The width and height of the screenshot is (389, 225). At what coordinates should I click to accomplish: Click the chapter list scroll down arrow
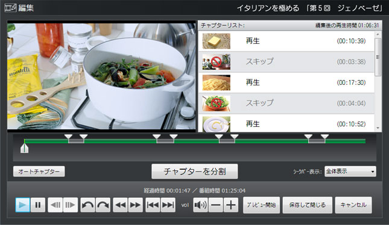[378, 128]
